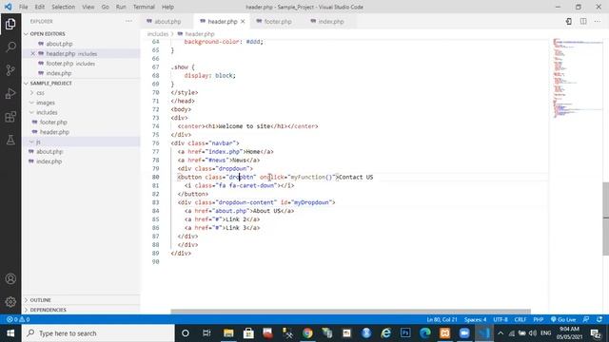Open the Terminal menu

[144, 7]
